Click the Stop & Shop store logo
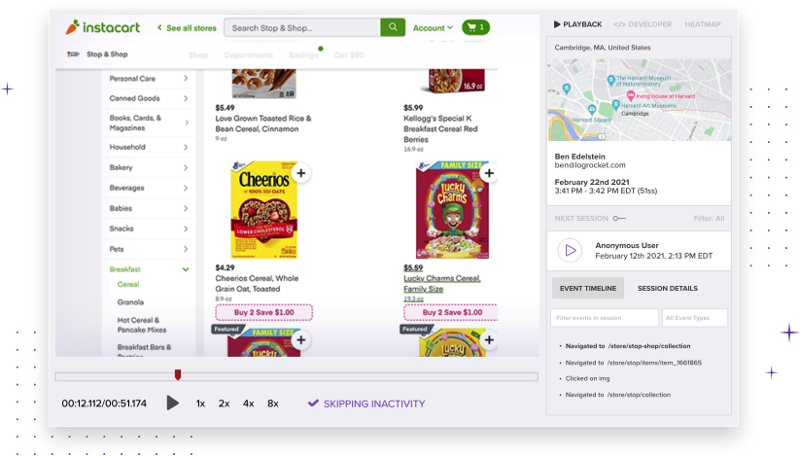This screenshot has width=800, height=456. (74, 54)
